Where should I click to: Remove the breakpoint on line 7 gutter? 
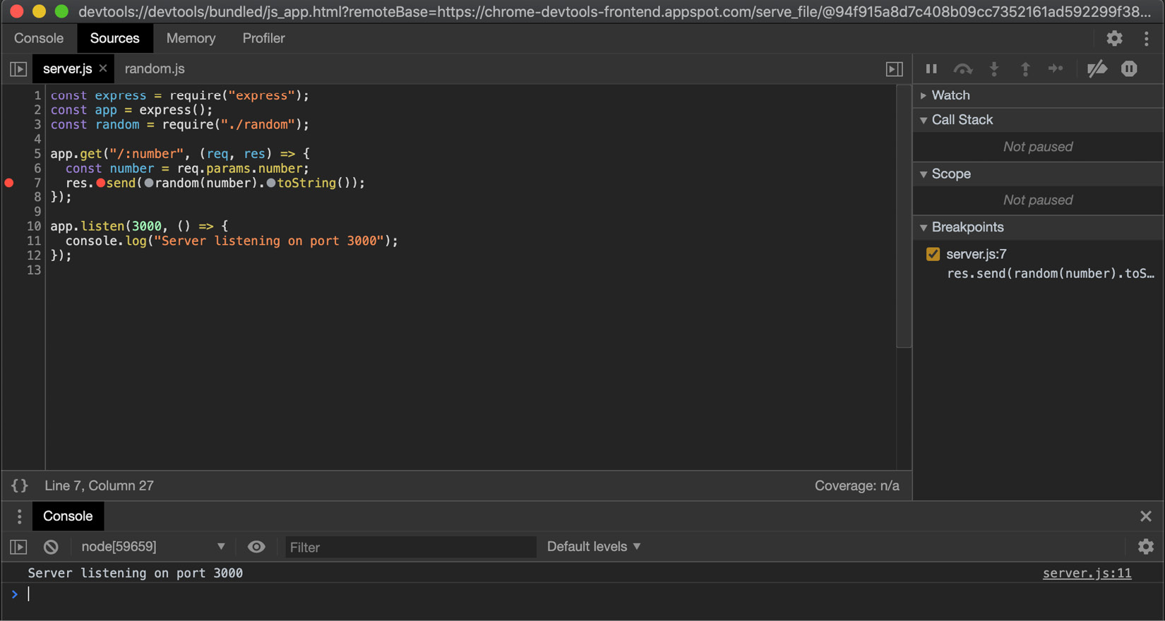pos(9,183)
